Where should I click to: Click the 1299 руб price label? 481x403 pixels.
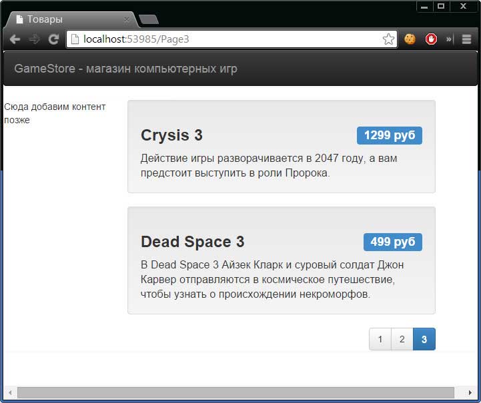[390, 135]
